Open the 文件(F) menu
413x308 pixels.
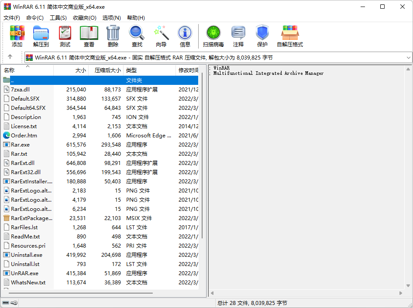coord(12,18)
